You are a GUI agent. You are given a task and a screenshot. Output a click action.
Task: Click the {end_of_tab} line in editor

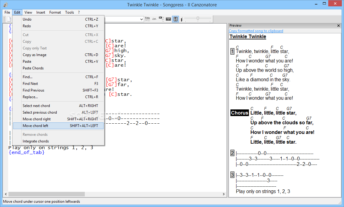pos(27,152)
